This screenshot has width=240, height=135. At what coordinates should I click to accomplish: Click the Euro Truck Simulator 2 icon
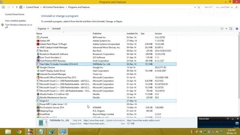pos(38,57)
